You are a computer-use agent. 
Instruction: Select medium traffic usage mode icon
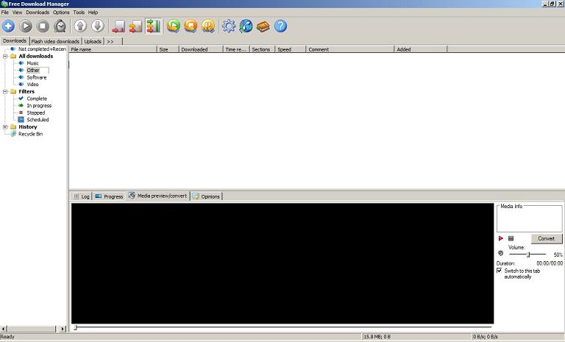click(x=136, y=26)
